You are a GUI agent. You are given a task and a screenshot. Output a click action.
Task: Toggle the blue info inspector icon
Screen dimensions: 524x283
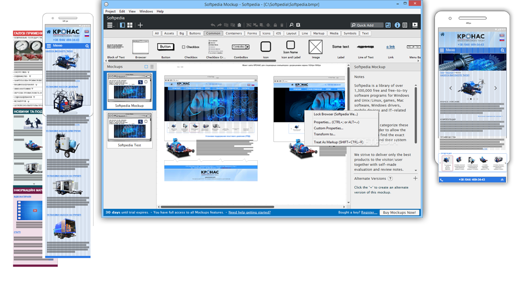coord(397,25)
